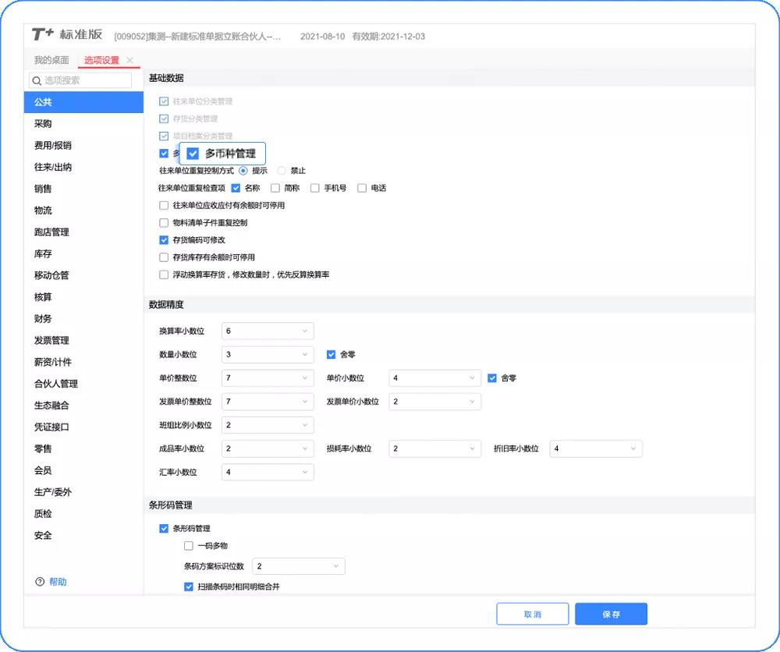
Task: Expand the 条码方案标识位数 dropdown
Action: pos(298,566)
